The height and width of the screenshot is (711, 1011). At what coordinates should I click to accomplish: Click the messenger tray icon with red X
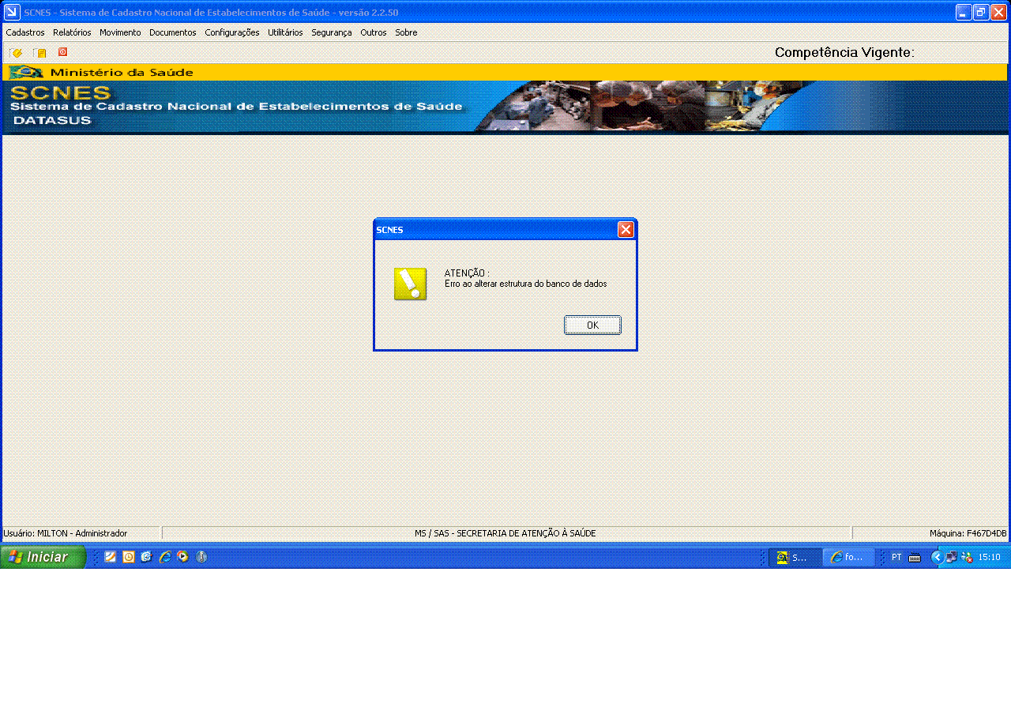[966, 557]
